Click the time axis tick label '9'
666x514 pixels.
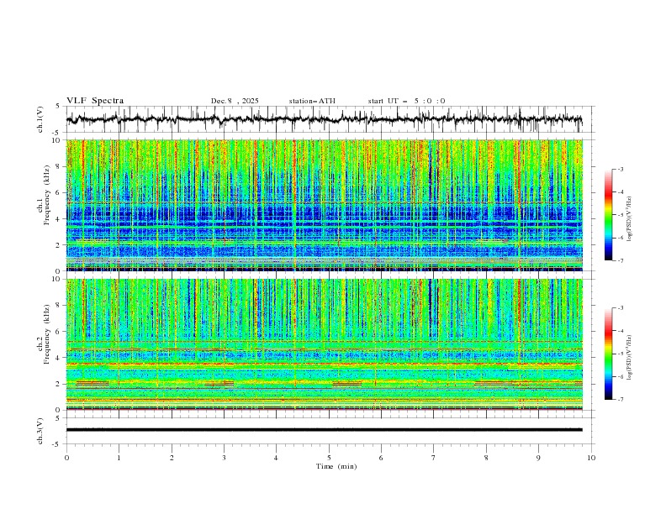click(538, 458)
